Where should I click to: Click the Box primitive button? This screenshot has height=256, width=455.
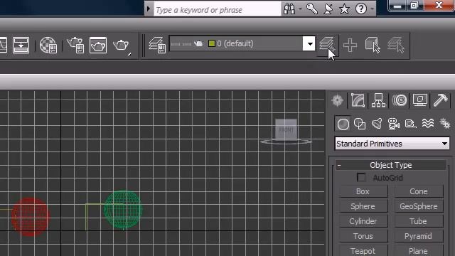click(363, 191)
